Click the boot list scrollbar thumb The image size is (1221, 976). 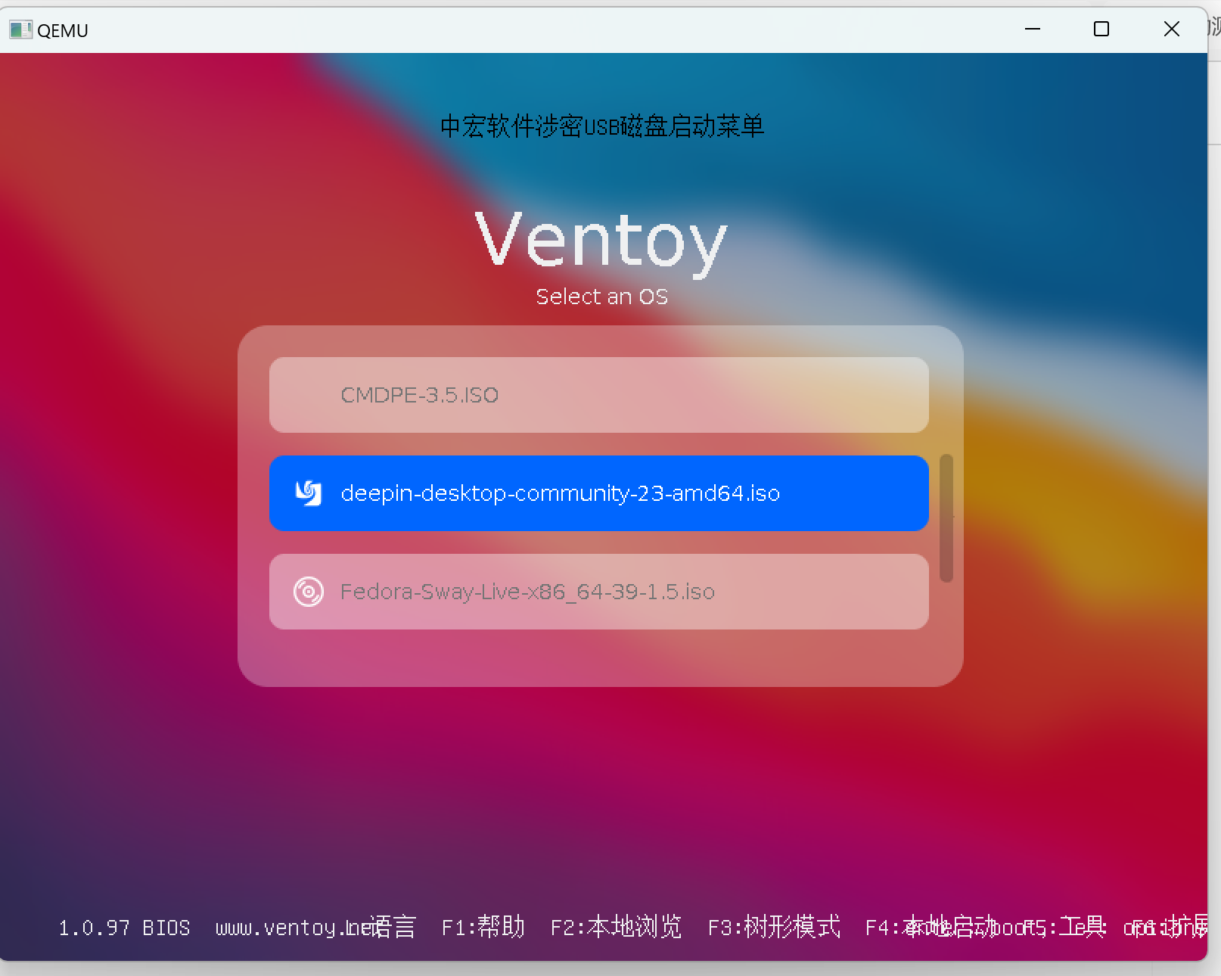(x=946, y=518)
